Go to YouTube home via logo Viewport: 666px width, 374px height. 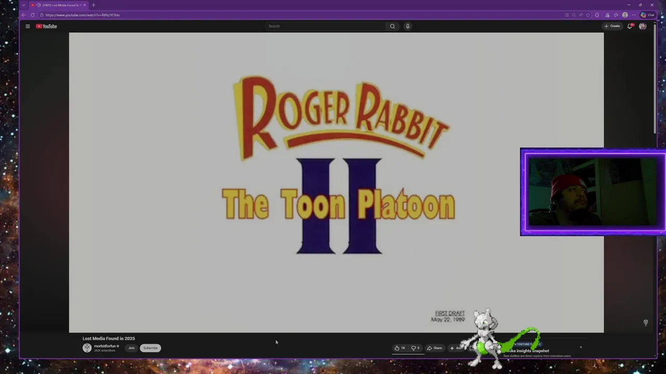46,26
